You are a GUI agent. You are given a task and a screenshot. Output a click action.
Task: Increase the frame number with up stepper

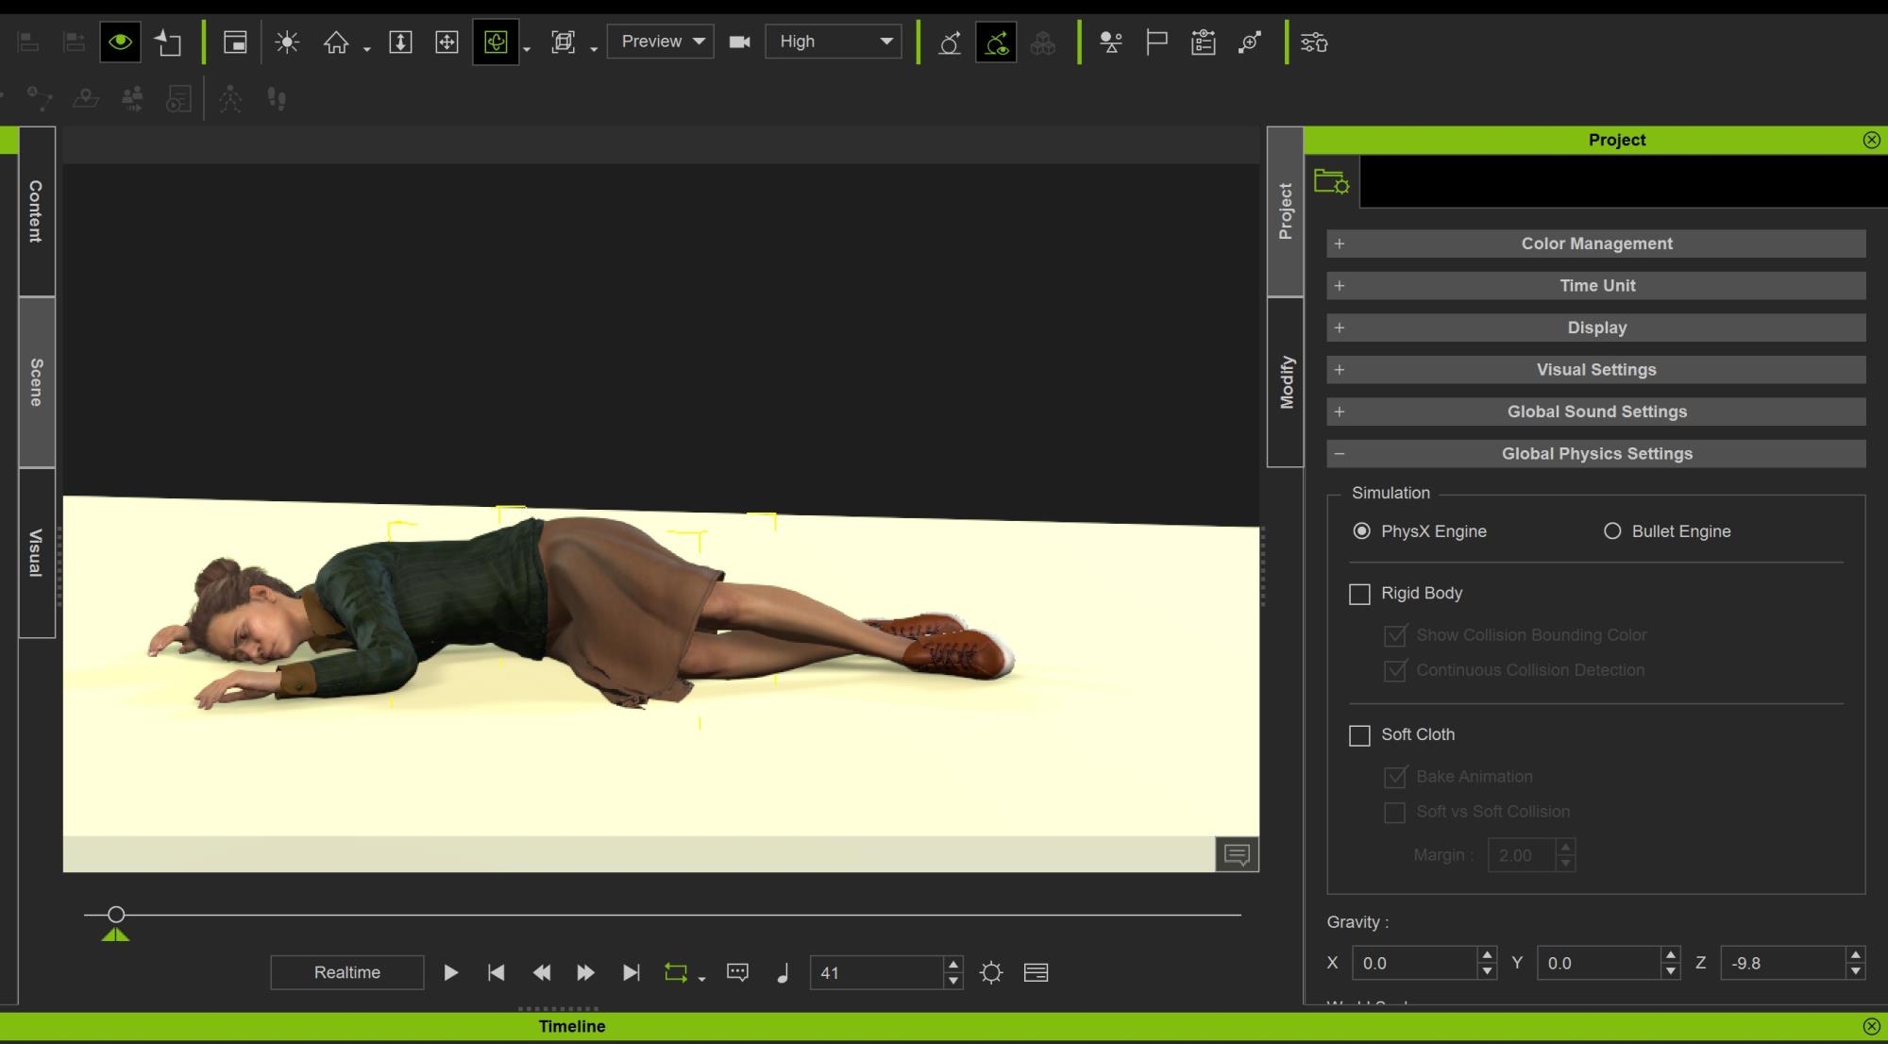point(953,964)
